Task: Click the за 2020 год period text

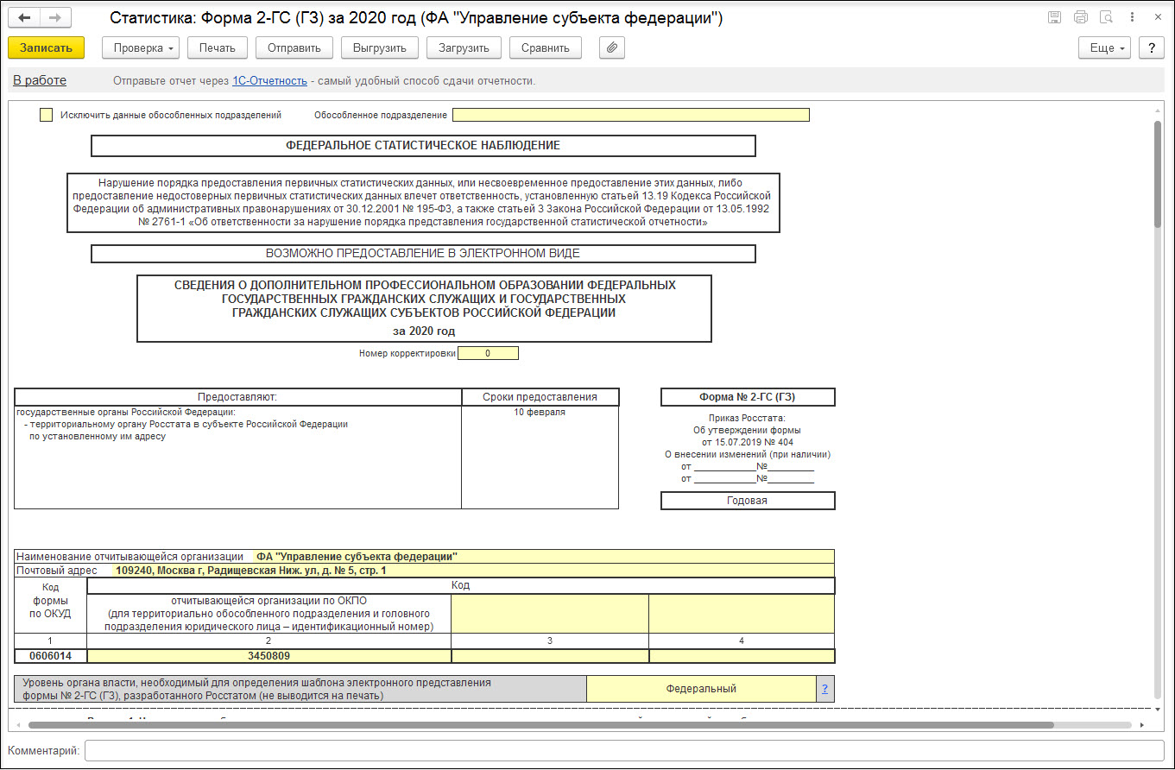Action: click(424, 331)
